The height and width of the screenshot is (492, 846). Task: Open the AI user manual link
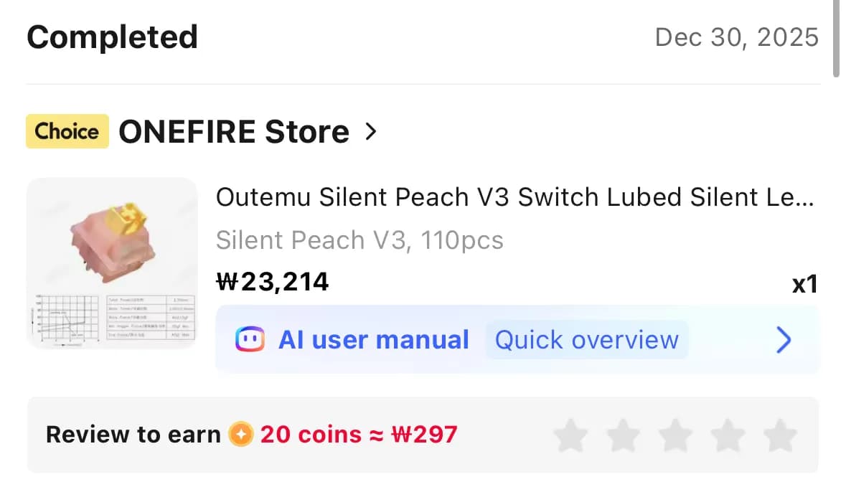[x=373, y=340]
